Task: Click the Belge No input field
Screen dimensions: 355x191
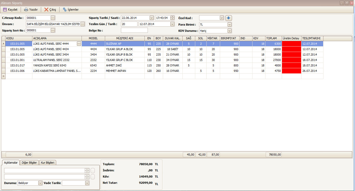Action: pyautogui.click(x=134, y=30)
